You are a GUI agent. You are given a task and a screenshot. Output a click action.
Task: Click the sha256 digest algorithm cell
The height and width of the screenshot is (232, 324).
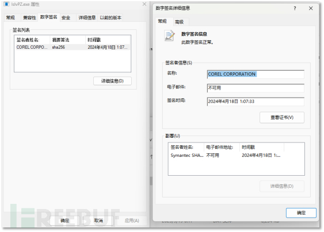59,47
